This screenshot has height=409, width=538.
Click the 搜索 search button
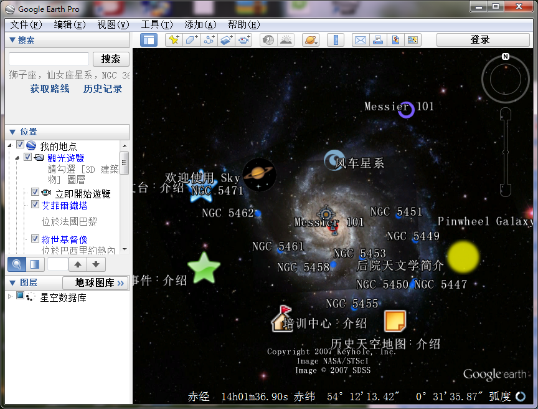[111, 59]
